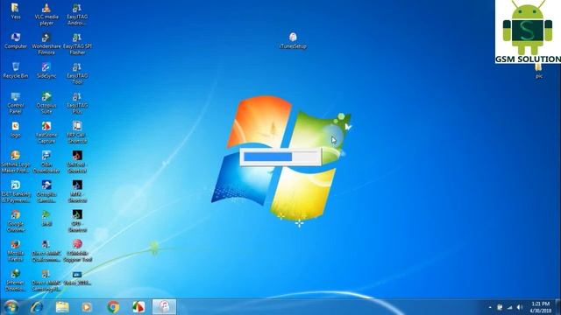This screenshot has height=315, width=561.
Task: Select the Direct eMMC Qualcomm shortcut
Action: [x=46, y=251]
